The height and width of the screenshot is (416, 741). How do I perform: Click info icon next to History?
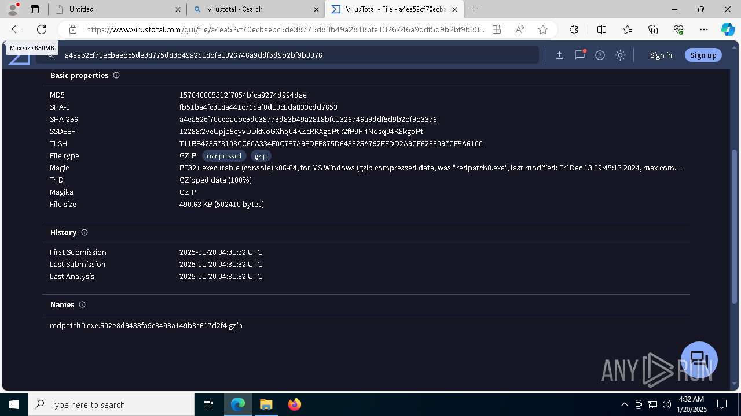tap(85, 232)
